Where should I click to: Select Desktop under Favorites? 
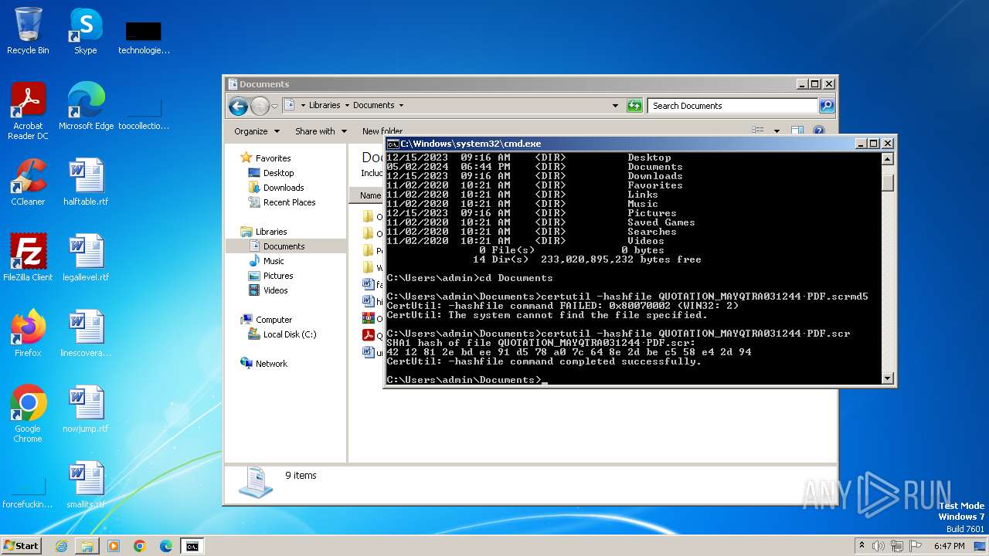[278, 173]
